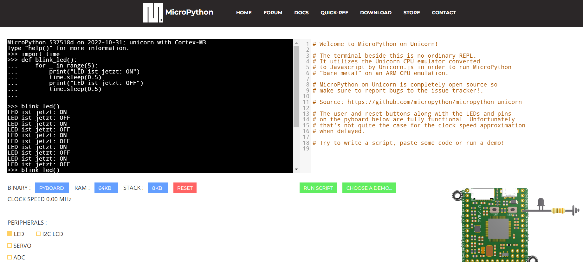Click editor line 18 'Try to write a script'
Image resolution: width=583 pixels, height=262 pixels.
coord(408,143)
